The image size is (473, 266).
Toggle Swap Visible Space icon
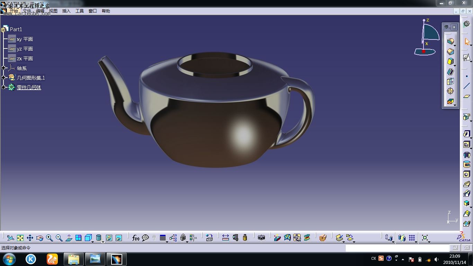click(119, 238)
